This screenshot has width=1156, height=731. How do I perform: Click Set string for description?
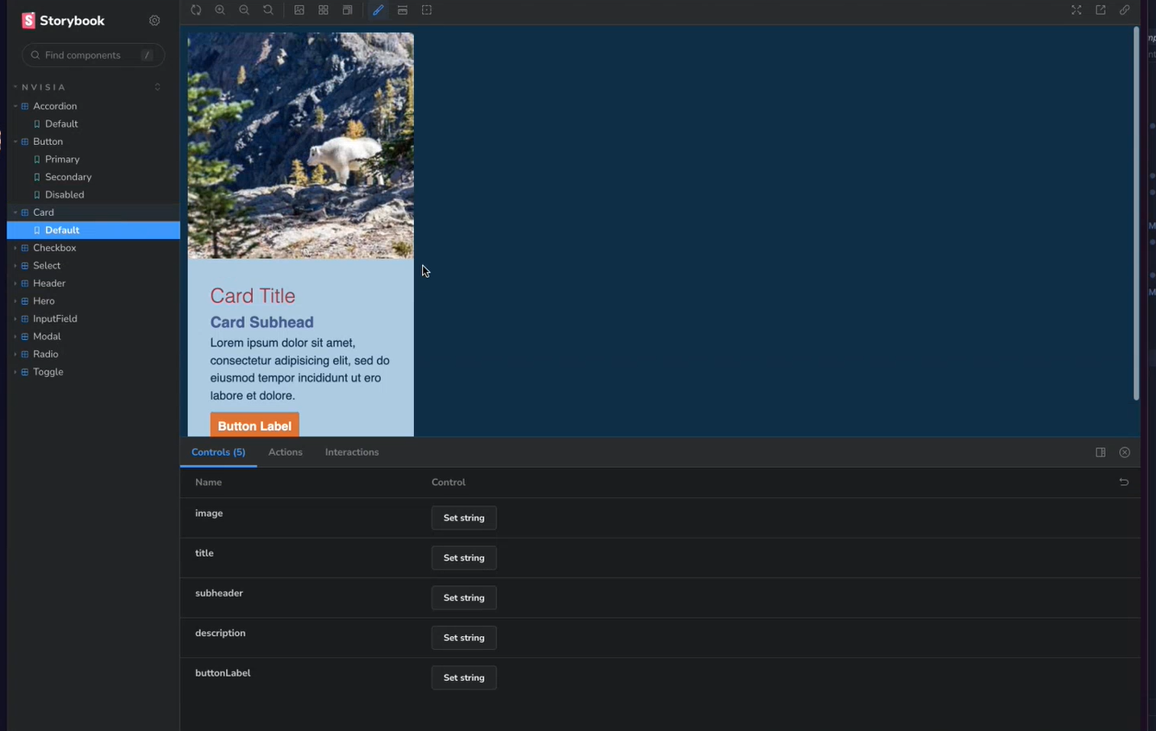(464, 638)
